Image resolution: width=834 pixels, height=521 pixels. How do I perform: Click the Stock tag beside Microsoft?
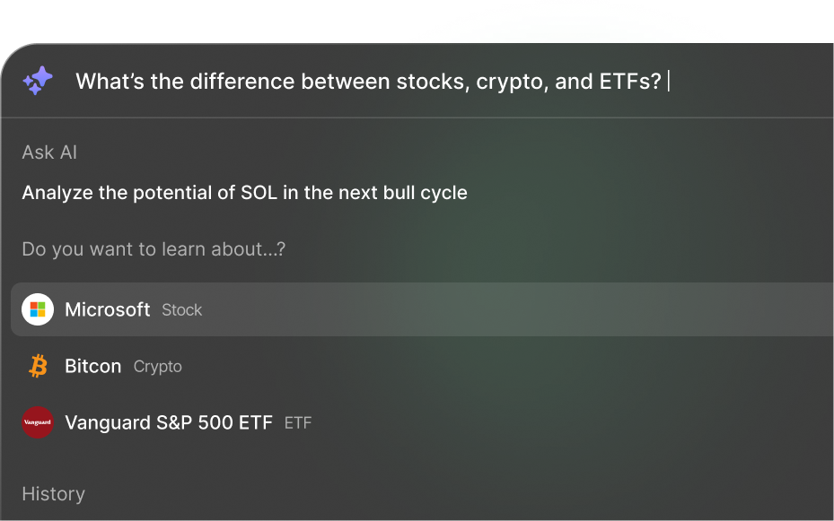point(182,310)
